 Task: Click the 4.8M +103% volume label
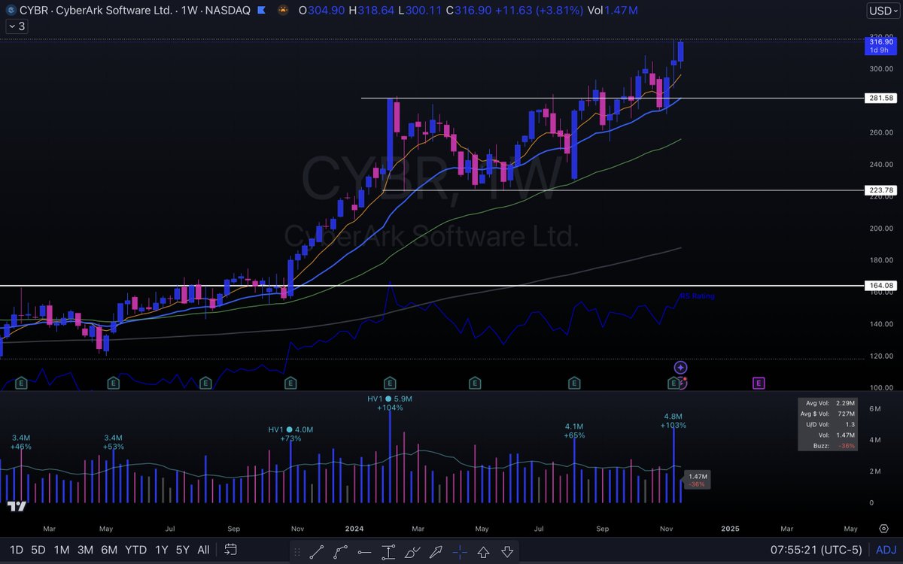point(673,420)
